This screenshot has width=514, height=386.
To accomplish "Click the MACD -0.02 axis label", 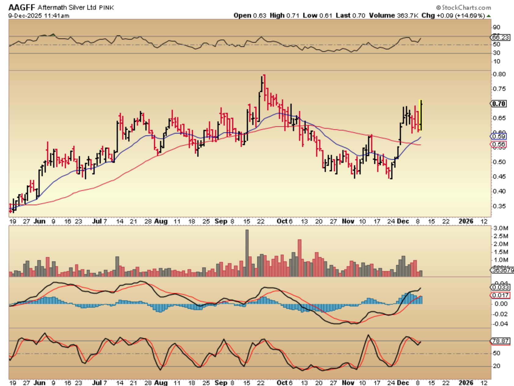I will coord(500,314).
